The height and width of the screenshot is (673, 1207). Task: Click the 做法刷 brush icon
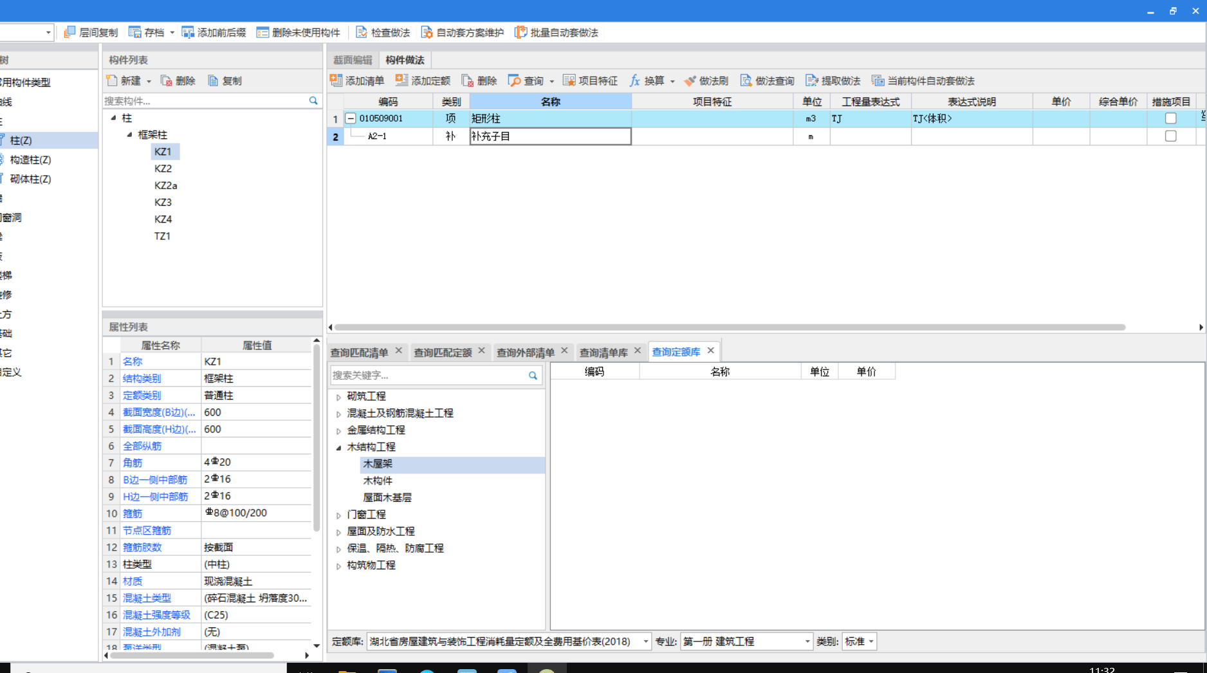pos(690,80)
